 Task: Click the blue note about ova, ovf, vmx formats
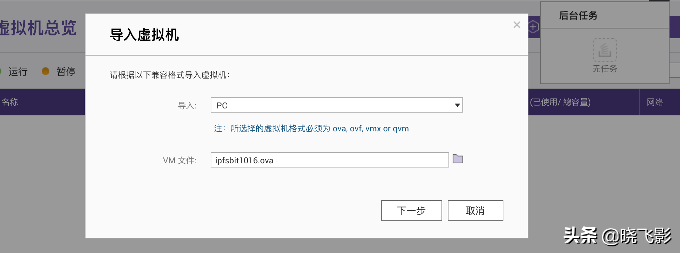(311, 129)
